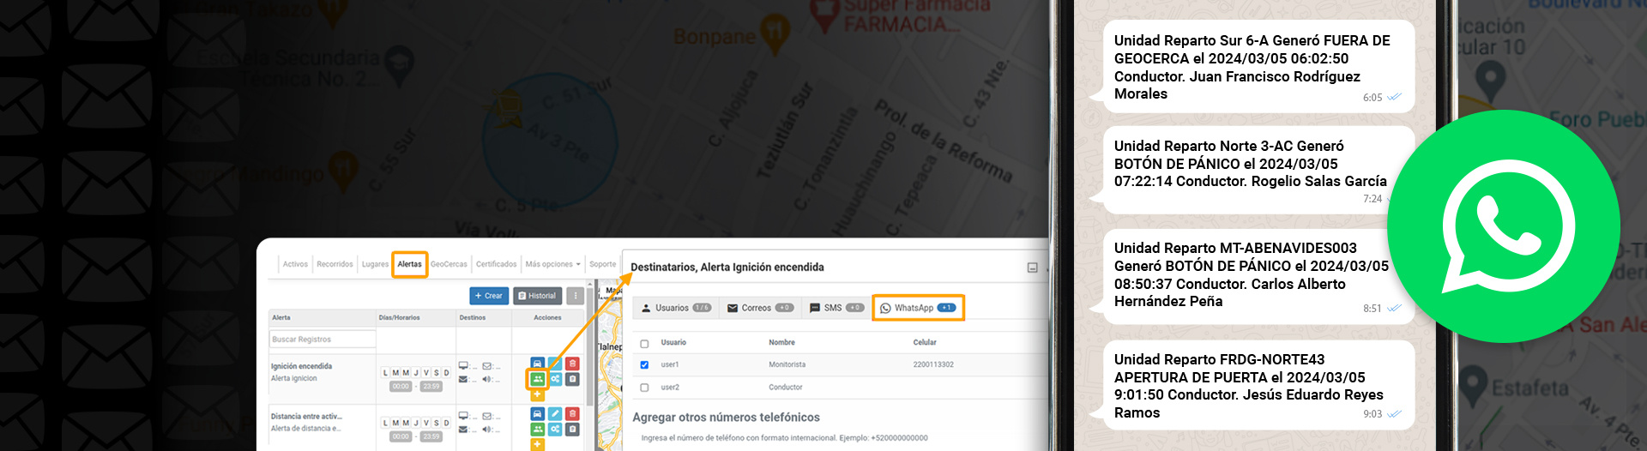Open clipboard icon for Distancia entre activos

tap(573, 429)
